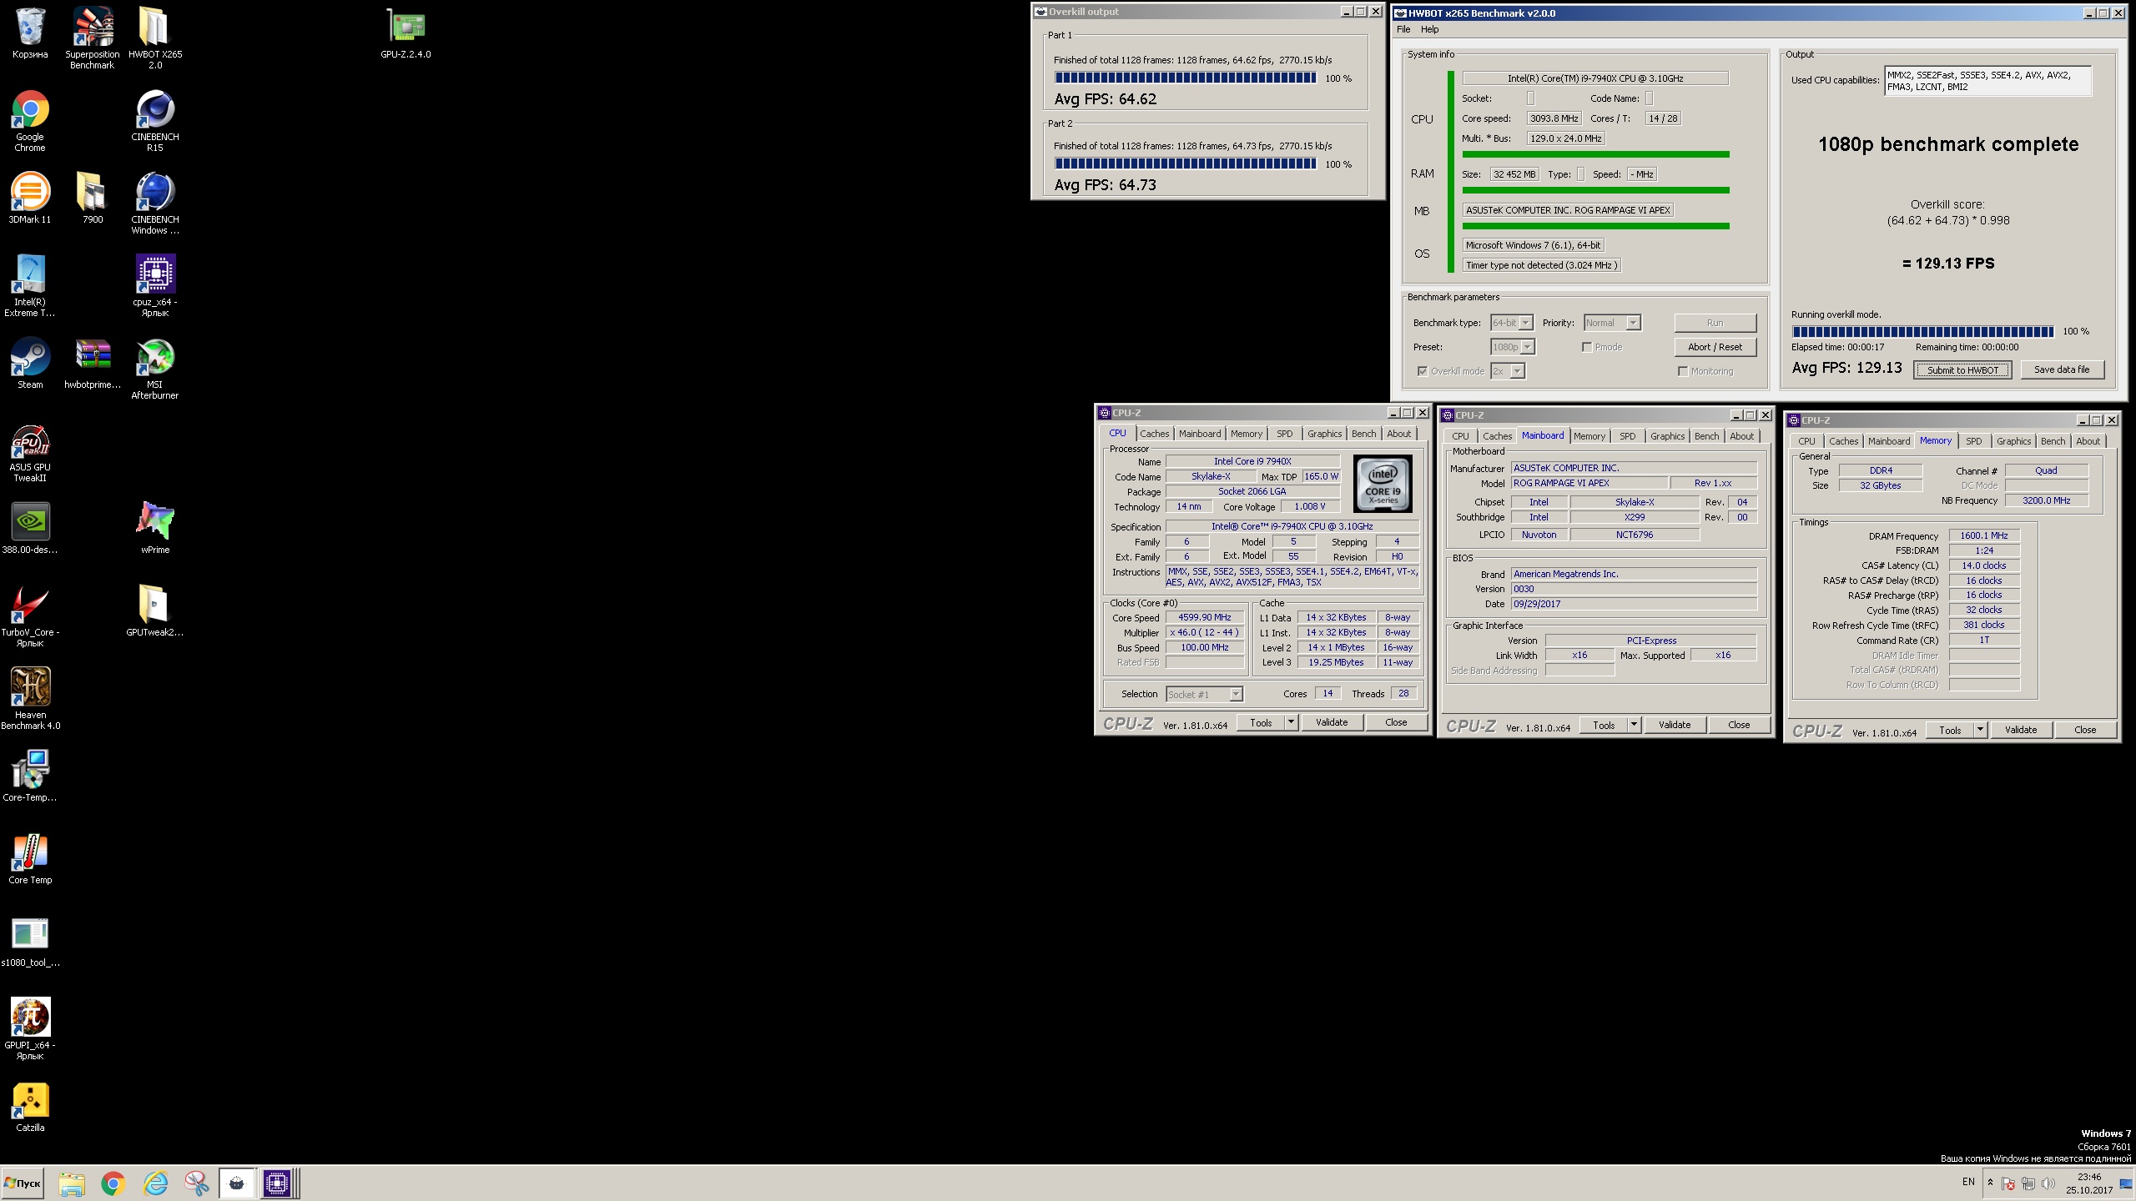Screen dimensions: 2136x1201
Task: Expand the Preset 1080p dropdown
Action: click(1527, 347)
